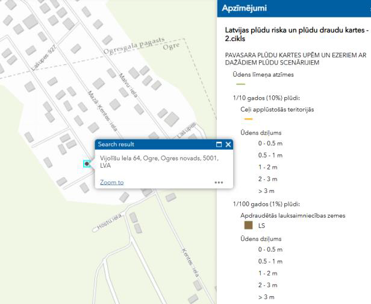Image resolution: width=371 pixels, height=304 pixels.
Task: Click the green Ogre map label
Action: pyautogui.click(x=171, y=46)
